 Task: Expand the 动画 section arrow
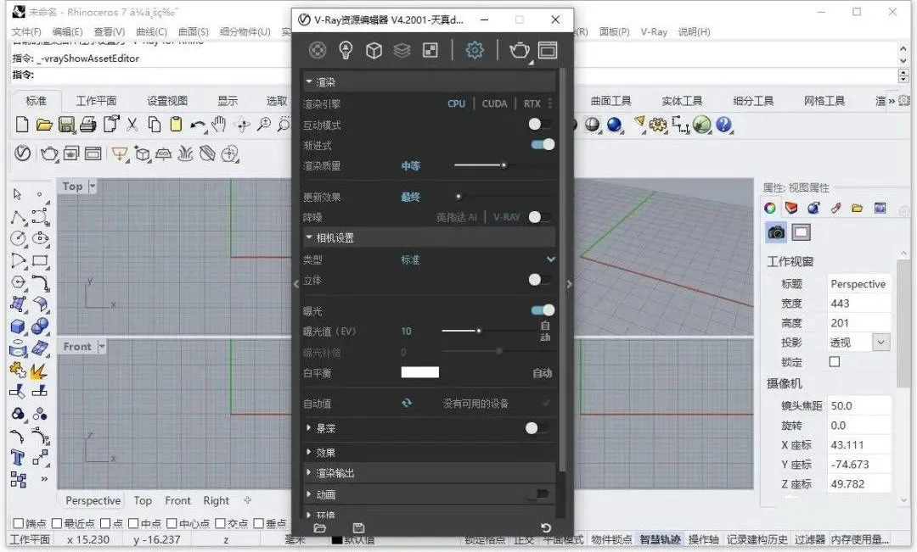point(309,494)
